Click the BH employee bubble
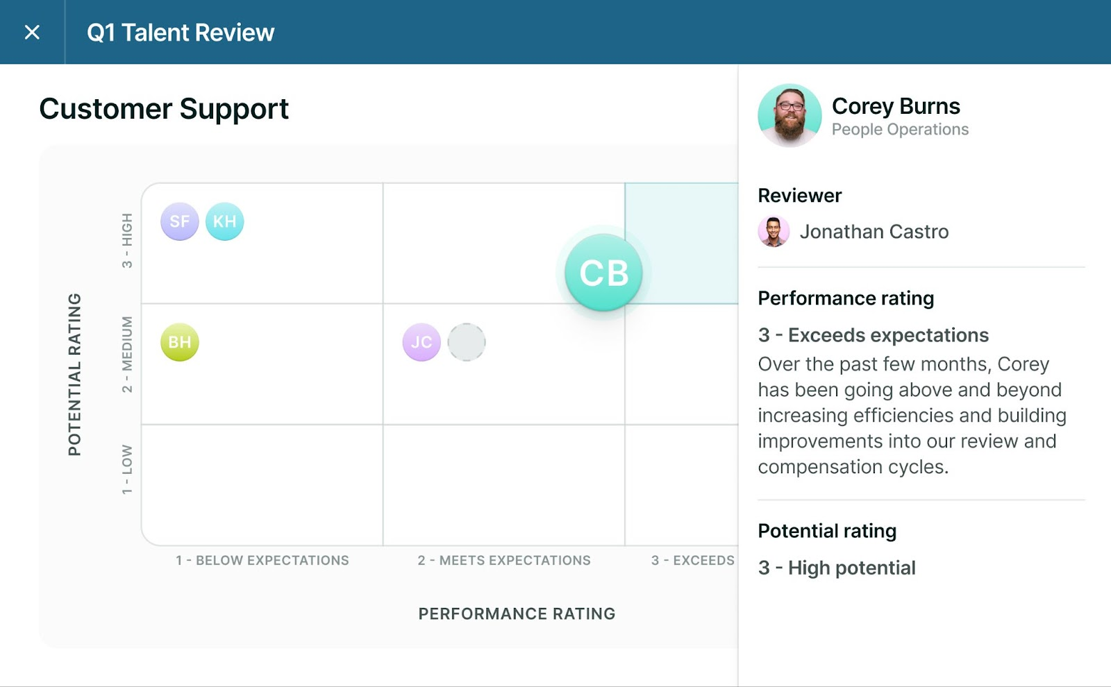1111x687 pixels. click(179, 341)
